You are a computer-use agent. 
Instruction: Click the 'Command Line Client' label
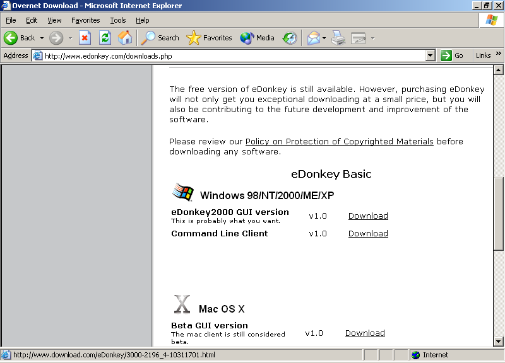[219, 233]
